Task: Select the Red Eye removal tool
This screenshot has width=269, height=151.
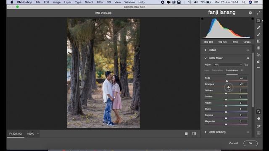Action: (x=258, y=55)
